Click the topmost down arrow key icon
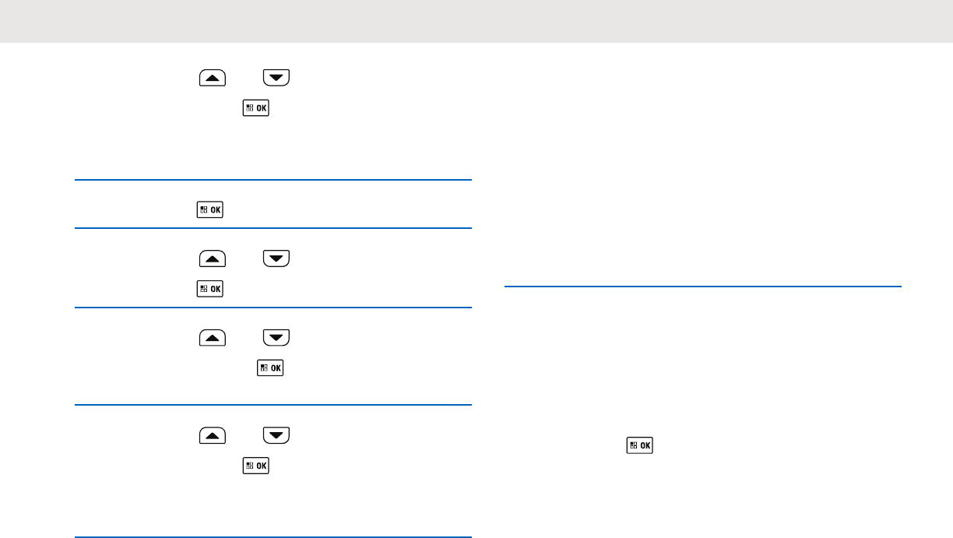 point(276,77)
